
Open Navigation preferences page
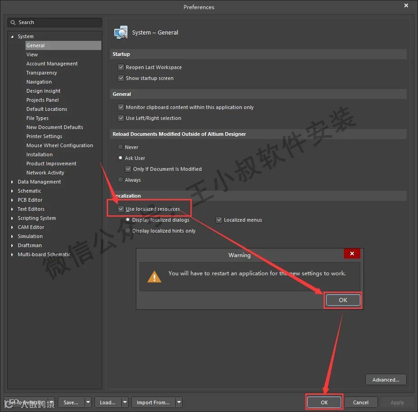[39, 82]
